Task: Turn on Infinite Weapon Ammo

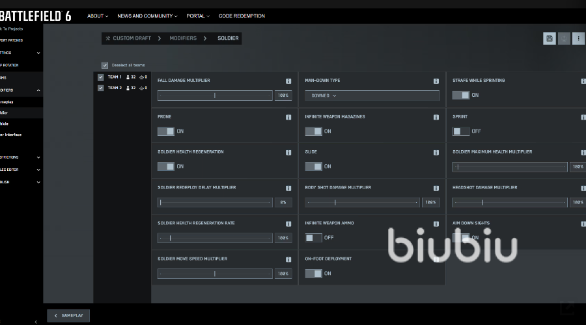Action: click(x=313, y=238)
